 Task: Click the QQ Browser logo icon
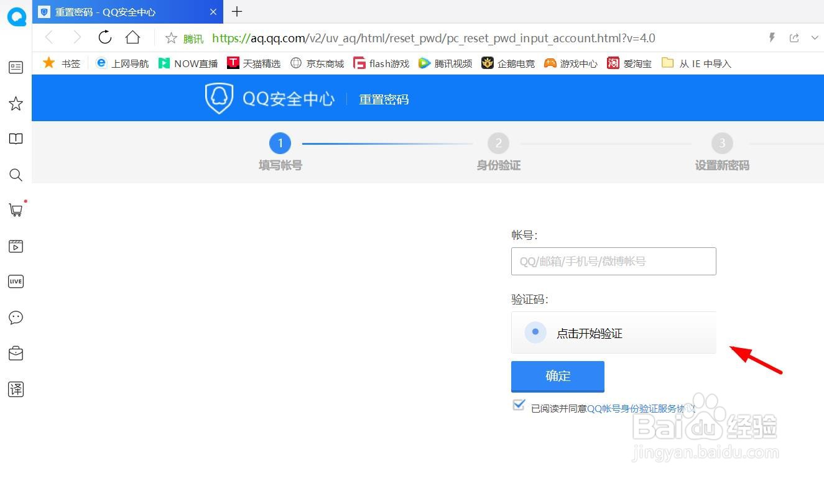click(x=16, y=16)
